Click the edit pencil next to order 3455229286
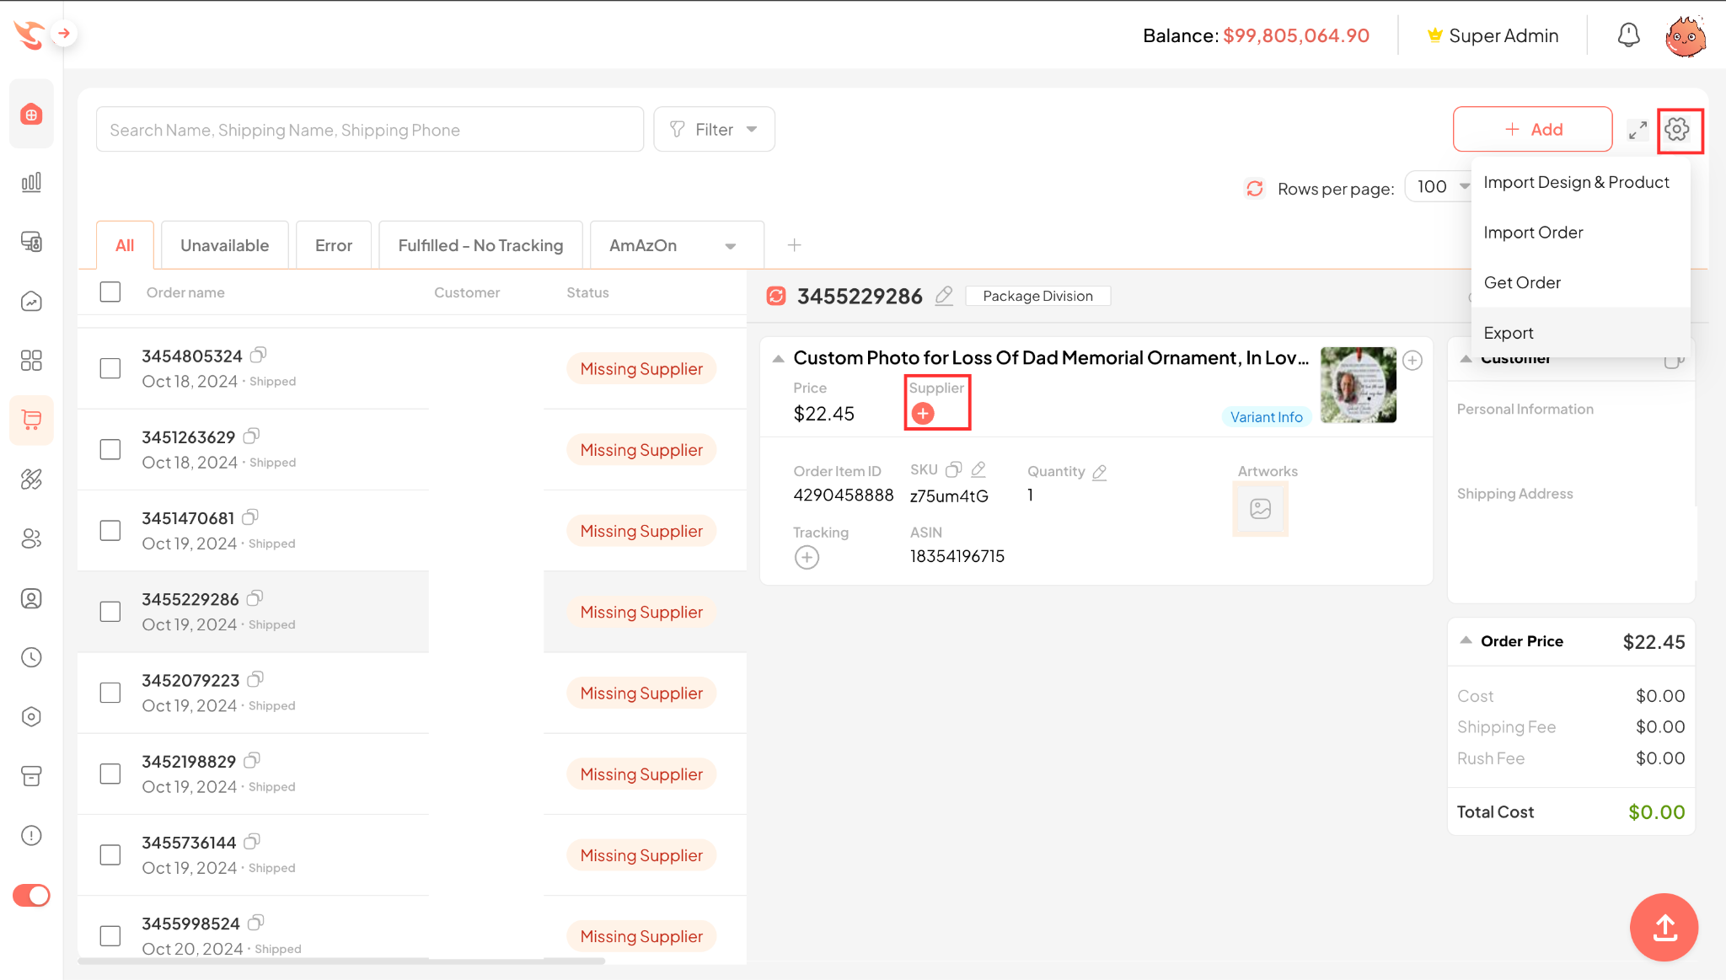Viewport: 1726px width, 980px height. coord(944,296)
